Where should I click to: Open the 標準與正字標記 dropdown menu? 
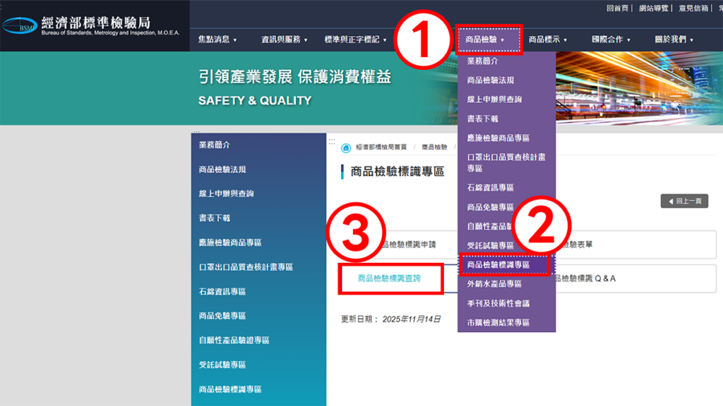coord(355,39)
